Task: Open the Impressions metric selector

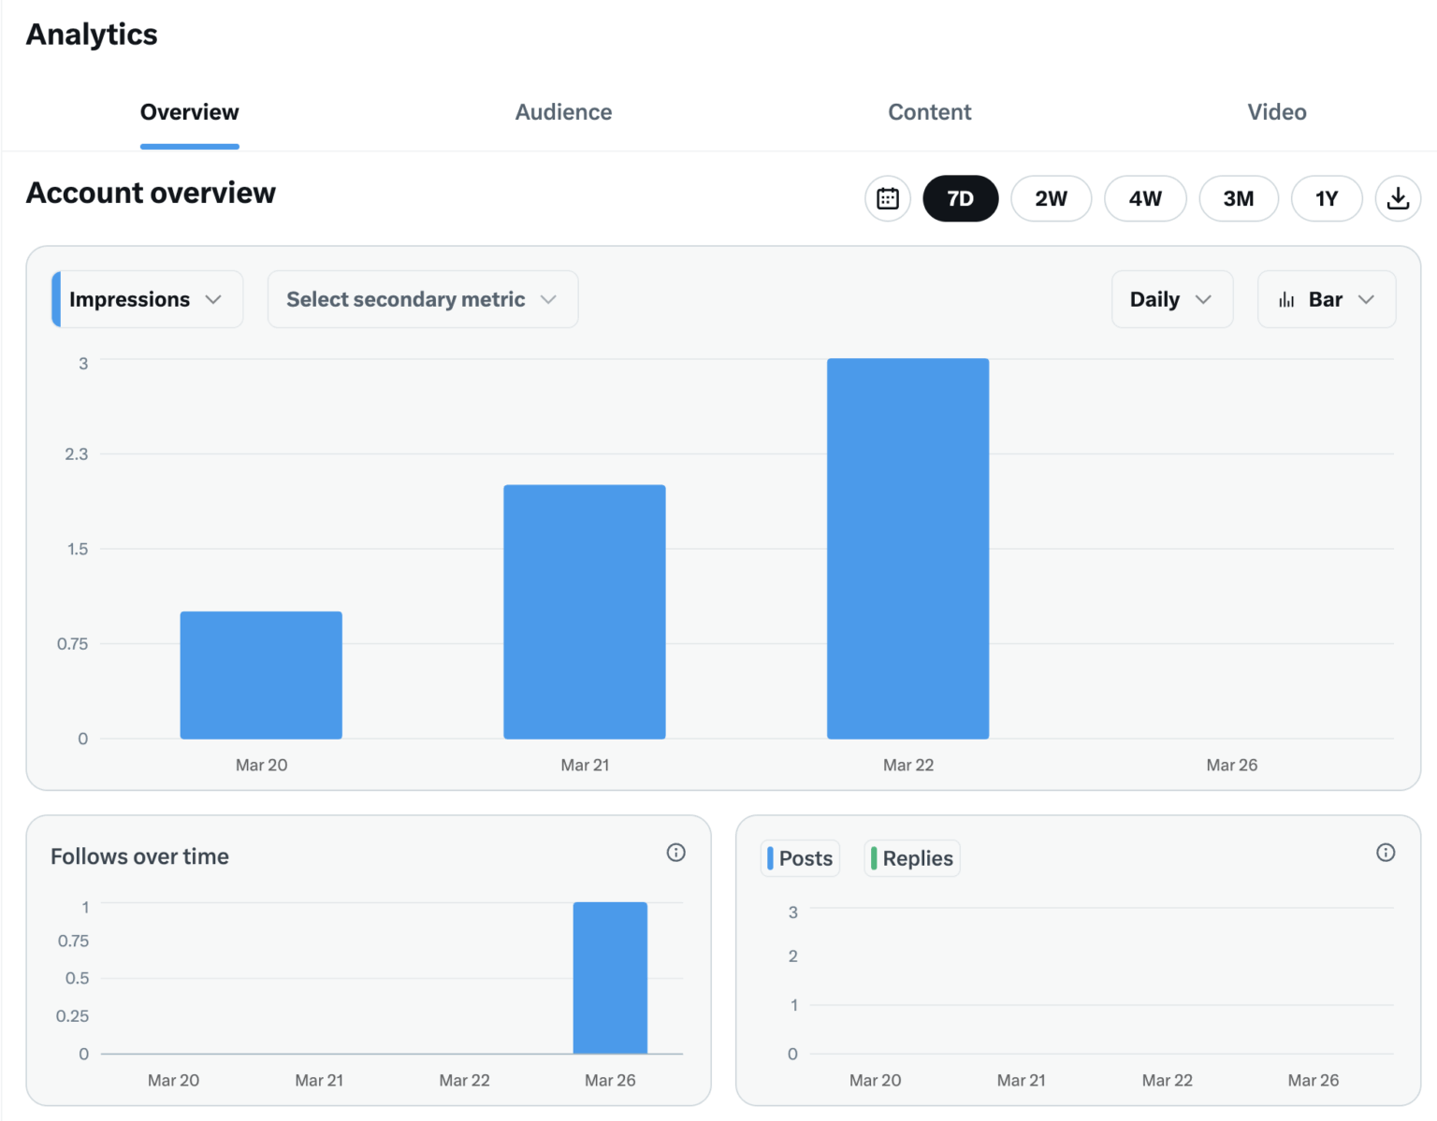Action: click(x=146, y=299)
